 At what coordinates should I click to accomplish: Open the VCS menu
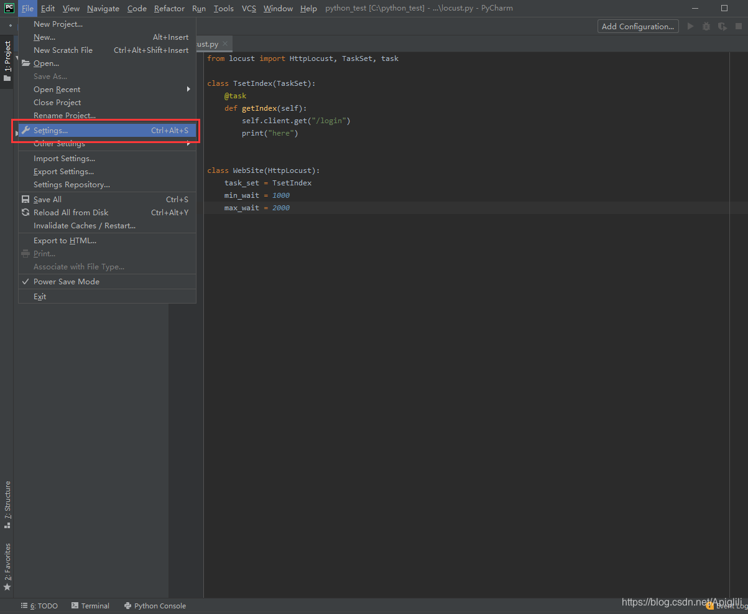249,9
